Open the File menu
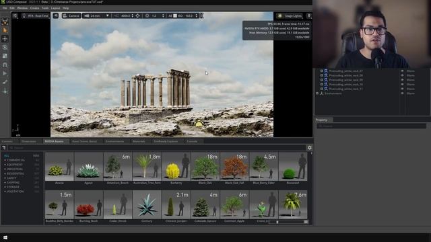431x242 pixels. 5,8
